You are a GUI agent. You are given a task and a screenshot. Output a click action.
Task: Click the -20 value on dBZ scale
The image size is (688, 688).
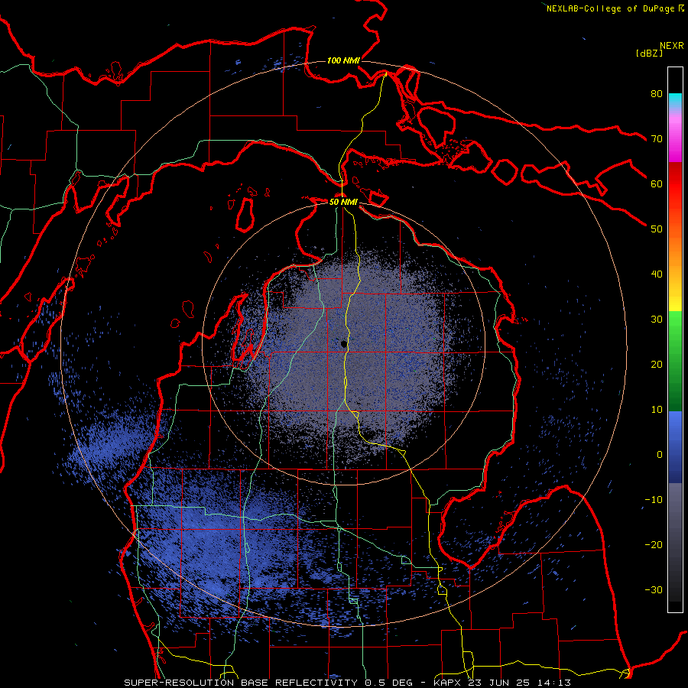(x=654, y=545)
